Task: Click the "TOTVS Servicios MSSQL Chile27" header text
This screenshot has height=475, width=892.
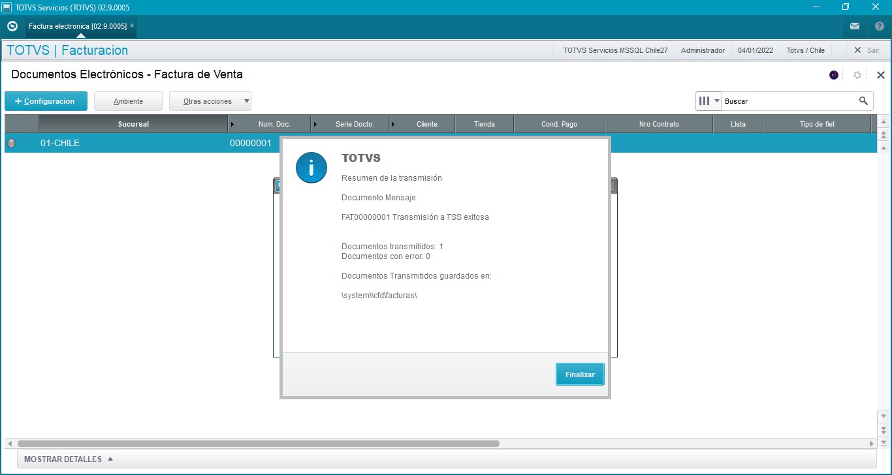Action: coord(615,50)
